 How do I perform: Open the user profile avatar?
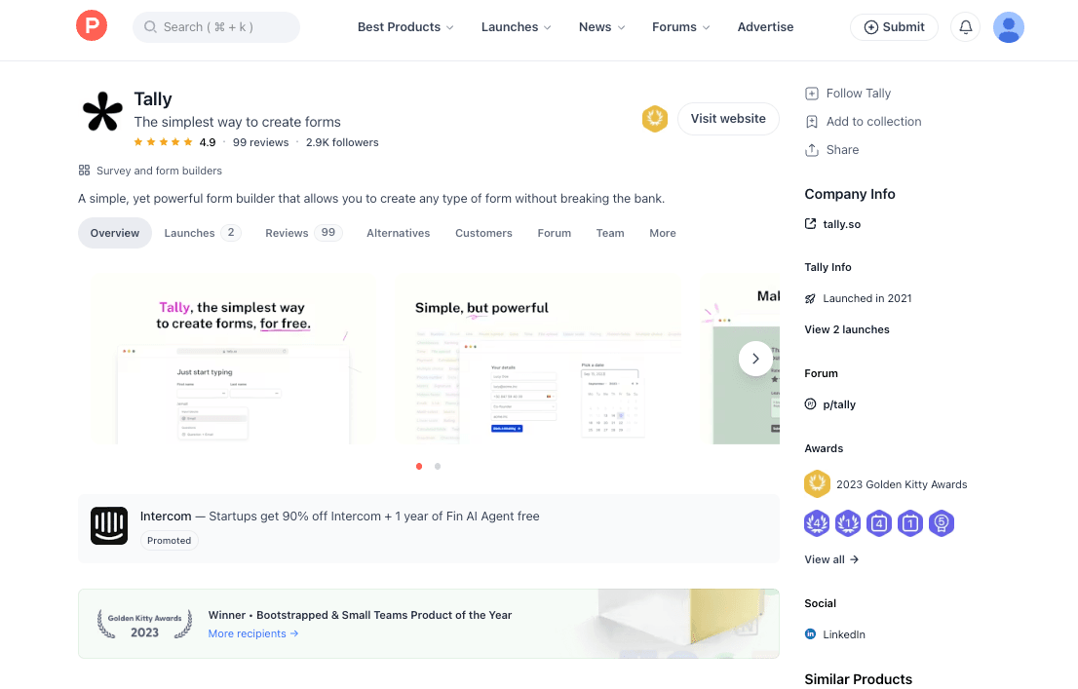(x=1009, y=27)
